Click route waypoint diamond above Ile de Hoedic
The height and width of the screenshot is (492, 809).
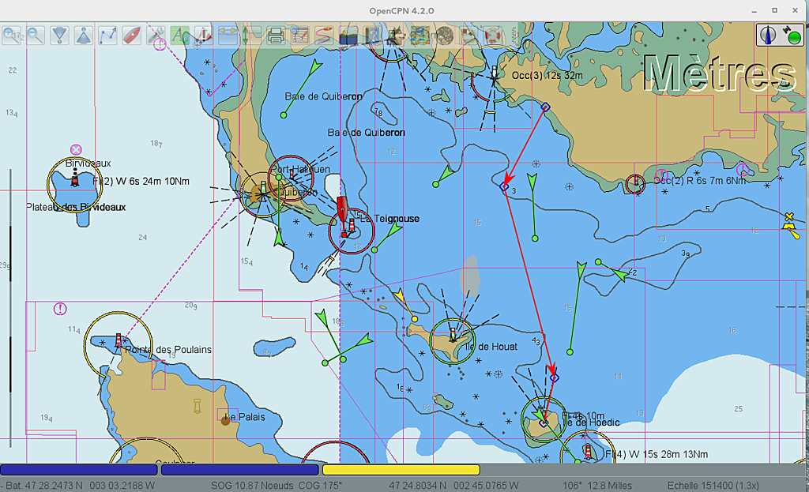pyautogui.click(x=554, y=378)
